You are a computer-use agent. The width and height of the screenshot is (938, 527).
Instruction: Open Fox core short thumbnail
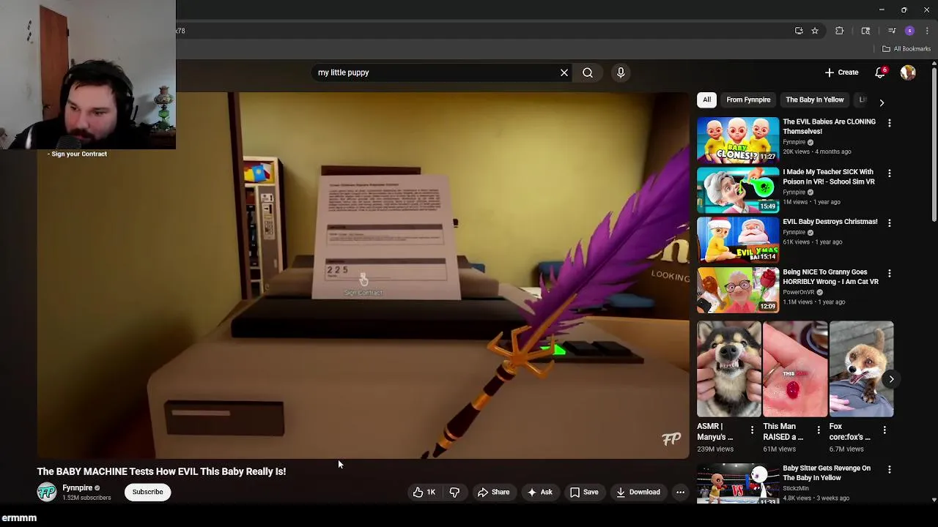point(861,369)
